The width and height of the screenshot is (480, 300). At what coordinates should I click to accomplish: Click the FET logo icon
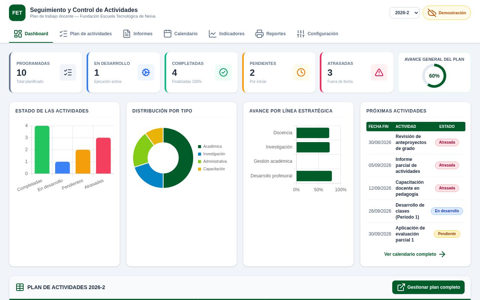[17, 13]
